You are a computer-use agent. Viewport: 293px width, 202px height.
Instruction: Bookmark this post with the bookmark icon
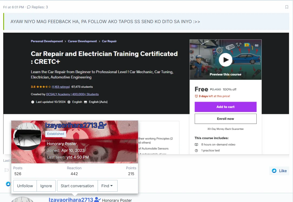[287, 7]
